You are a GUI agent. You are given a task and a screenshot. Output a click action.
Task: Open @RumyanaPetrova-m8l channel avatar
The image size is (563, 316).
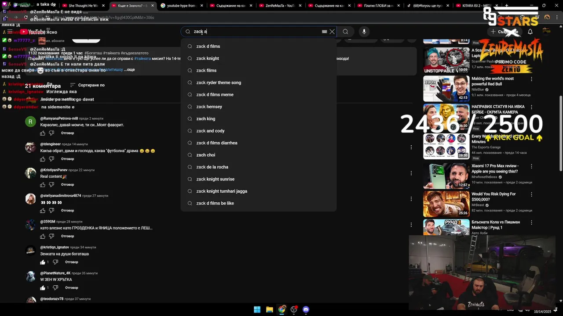pyautogui.click(x=30, y=122)
